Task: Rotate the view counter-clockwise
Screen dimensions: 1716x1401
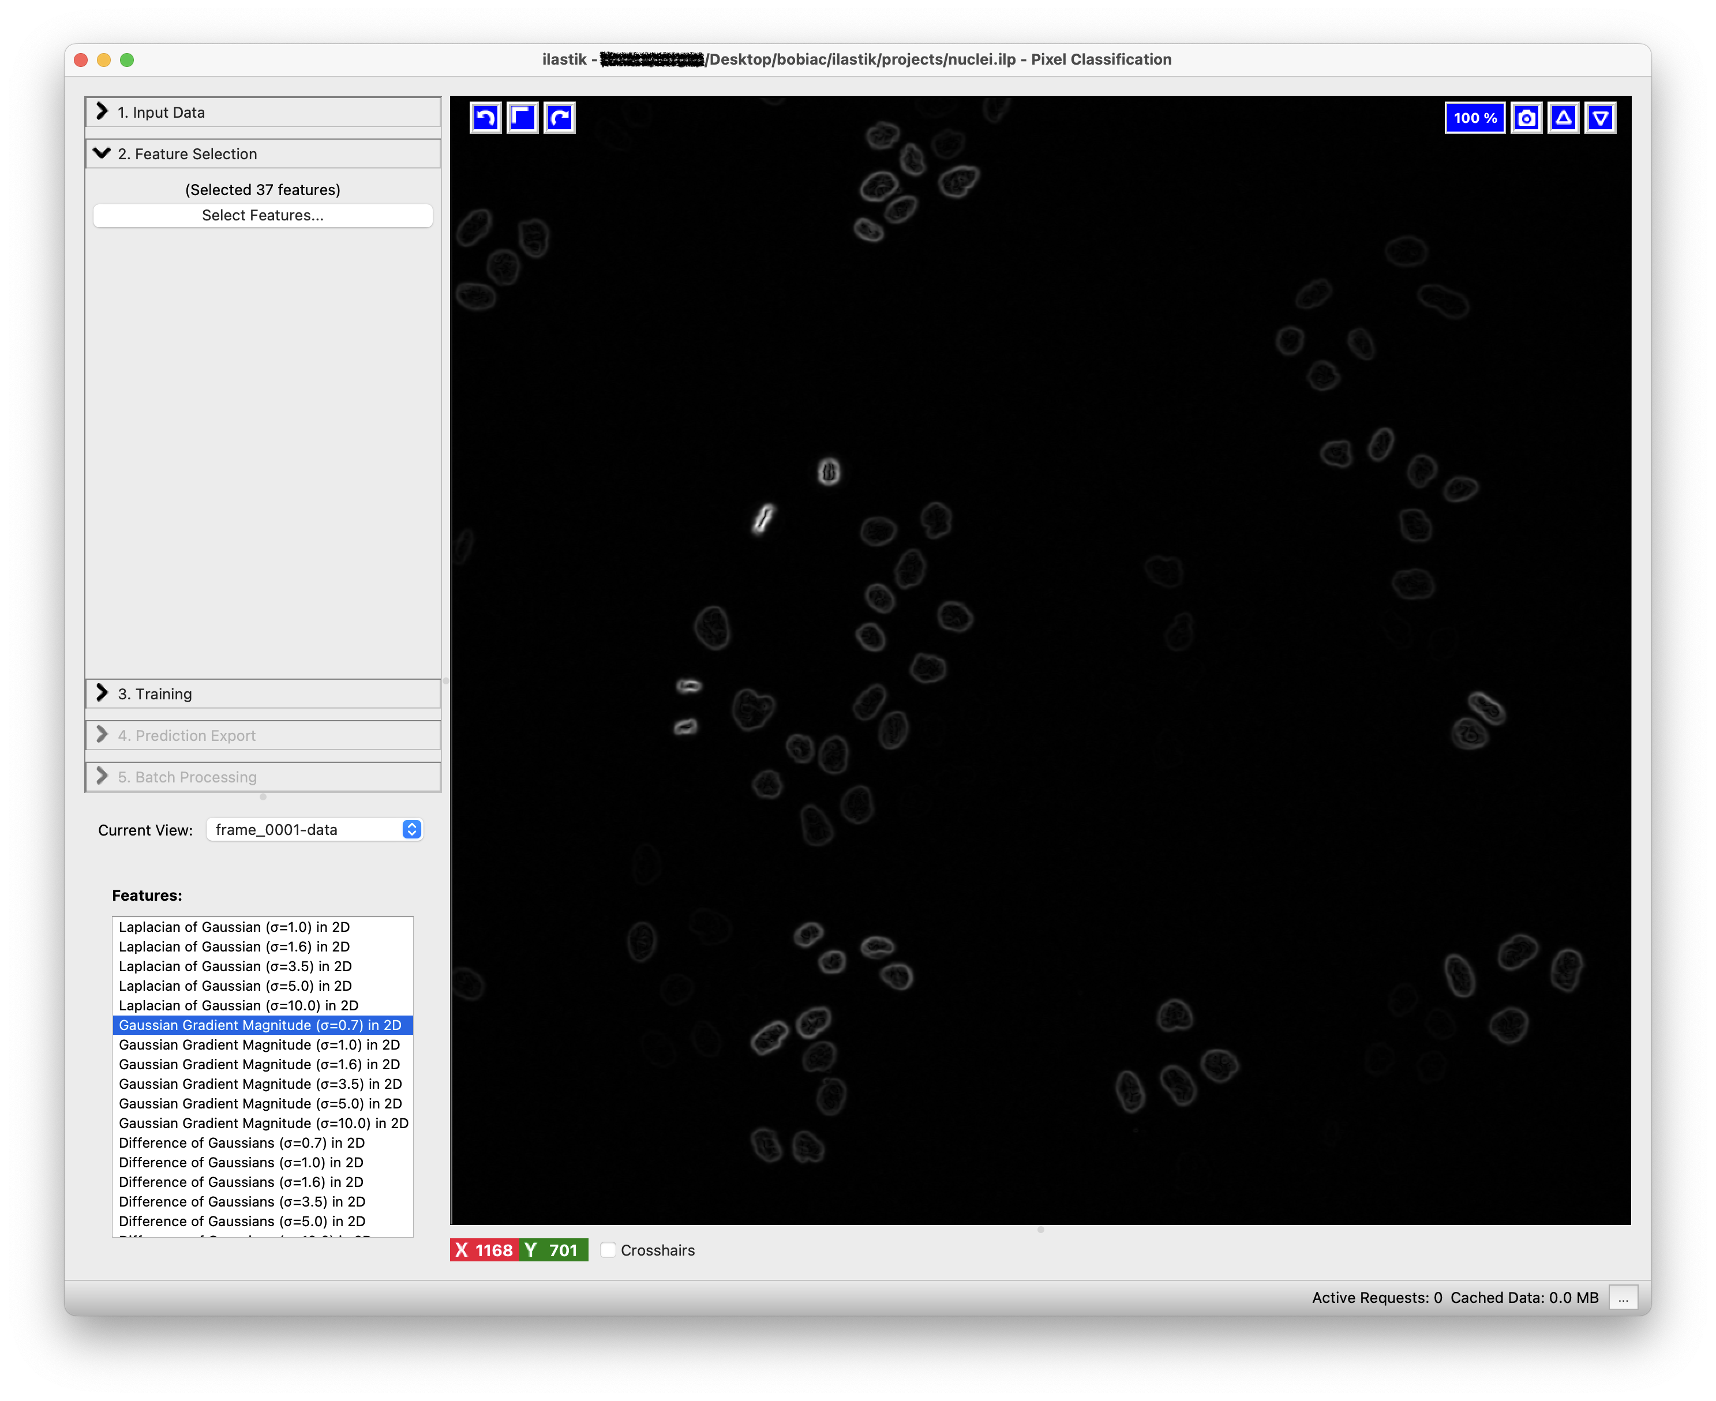Action: pyautogui.click(x=485, y=118)
